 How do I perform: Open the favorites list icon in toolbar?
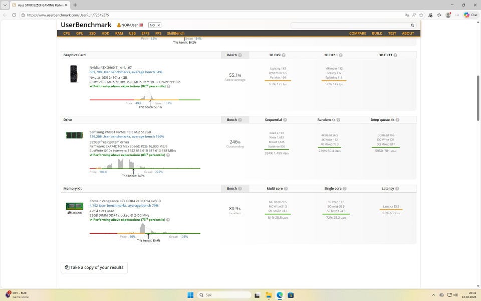439,15
